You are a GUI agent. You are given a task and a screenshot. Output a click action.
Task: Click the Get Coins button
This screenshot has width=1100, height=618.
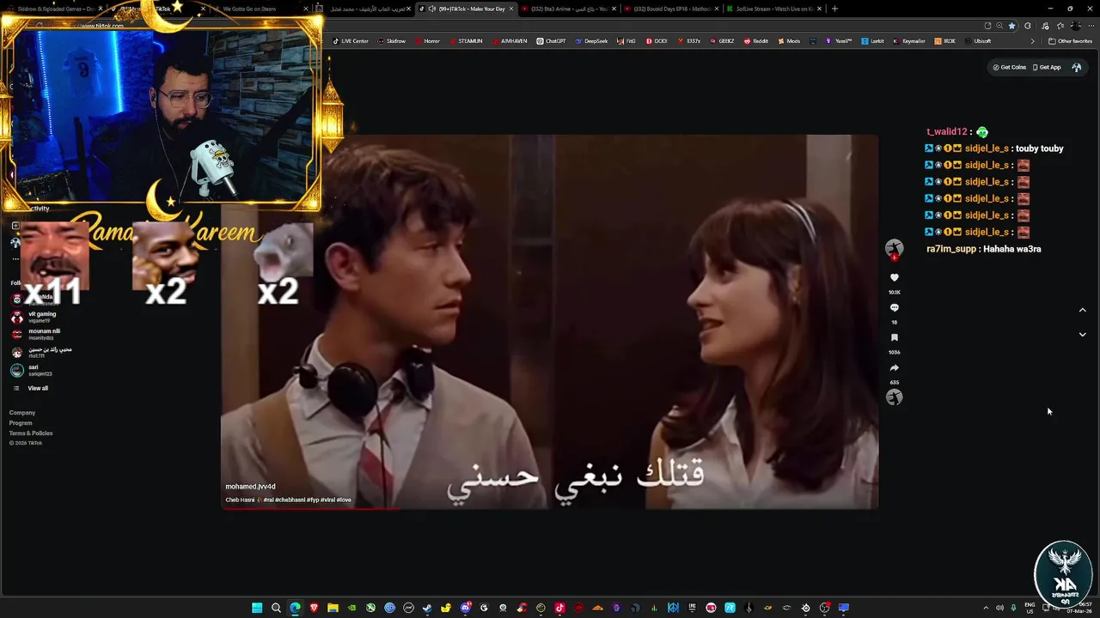pyautogui.click(x=1010, y=67)
